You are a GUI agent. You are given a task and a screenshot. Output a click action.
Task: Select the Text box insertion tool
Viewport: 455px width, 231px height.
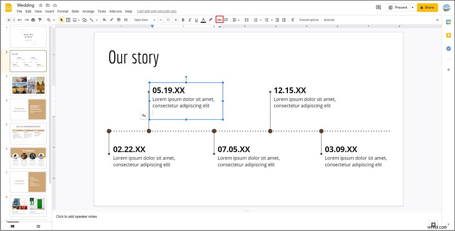(68, 20)
